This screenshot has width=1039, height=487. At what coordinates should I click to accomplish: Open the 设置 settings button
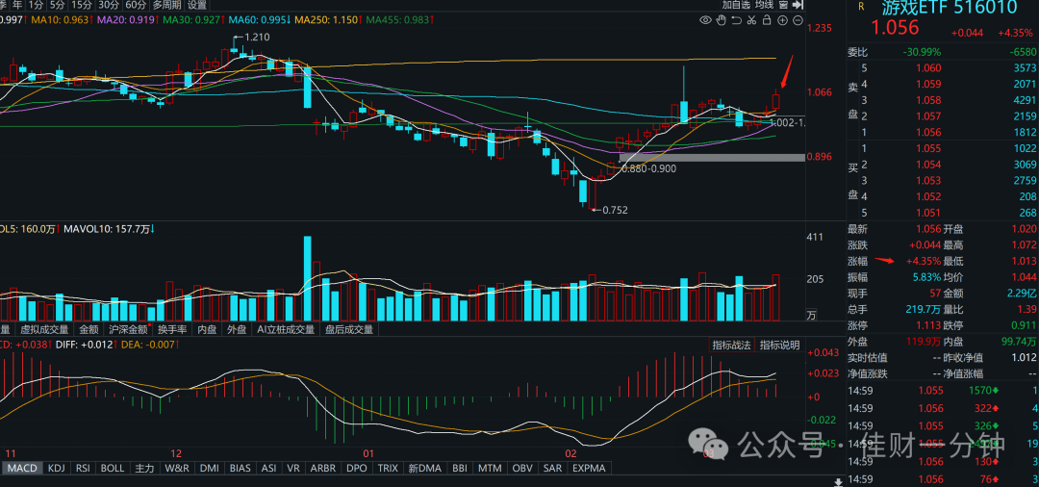coord(197,5)
